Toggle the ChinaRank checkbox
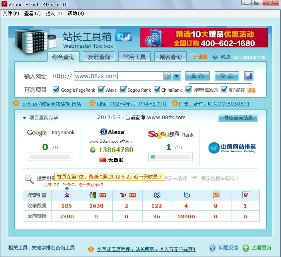 pyautogui.click(x=157, y=89)
